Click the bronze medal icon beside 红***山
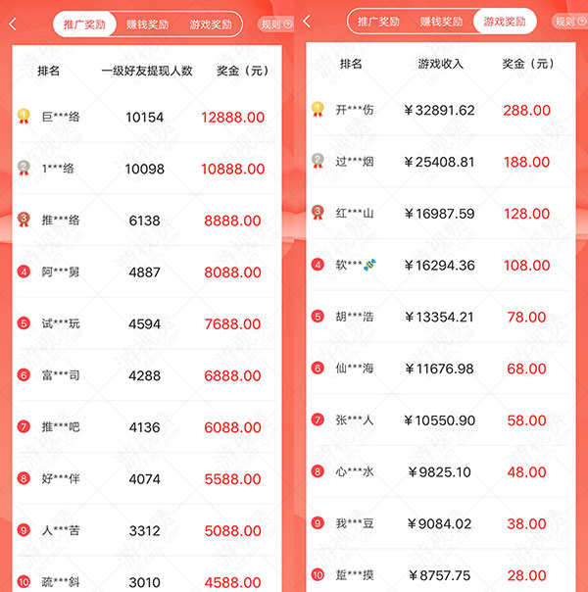The width and height of the screenshot is (588, 592). [318, 213]
